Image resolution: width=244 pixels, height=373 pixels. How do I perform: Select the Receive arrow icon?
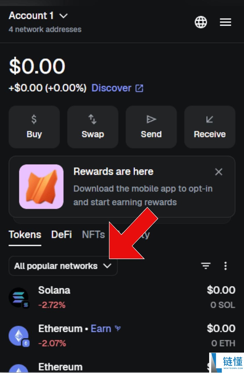pos(209,119)
